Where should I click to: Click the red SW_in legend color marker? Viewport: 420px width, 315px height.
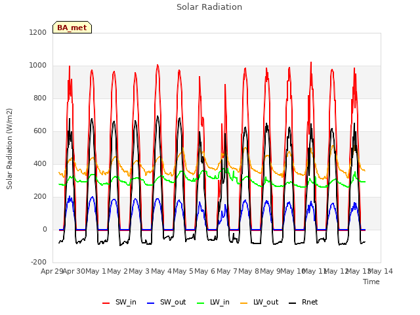(106, 303)
